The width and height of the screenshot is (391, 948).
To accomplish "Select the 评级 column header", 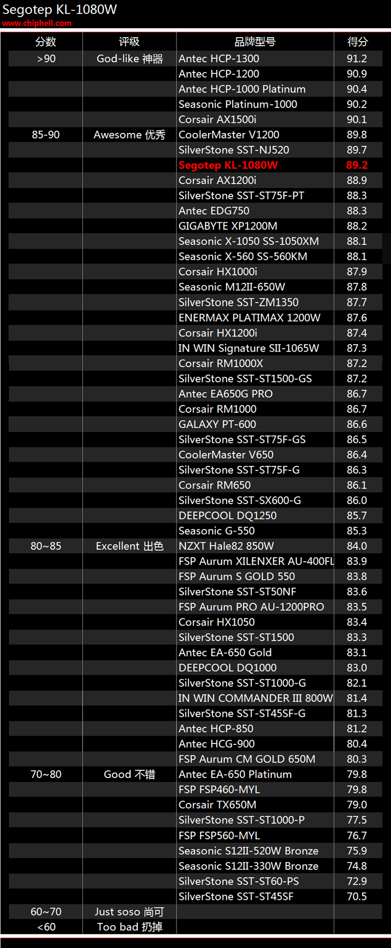I will click(x=129, y=42).
